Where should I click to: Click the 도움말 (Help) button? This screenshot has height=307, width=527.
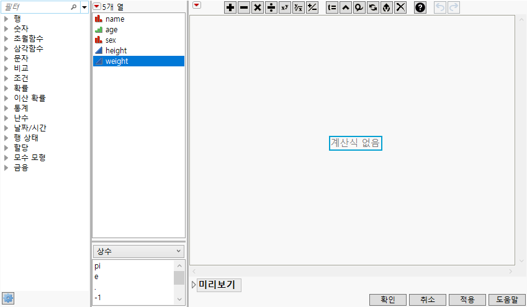click(507, 300)
